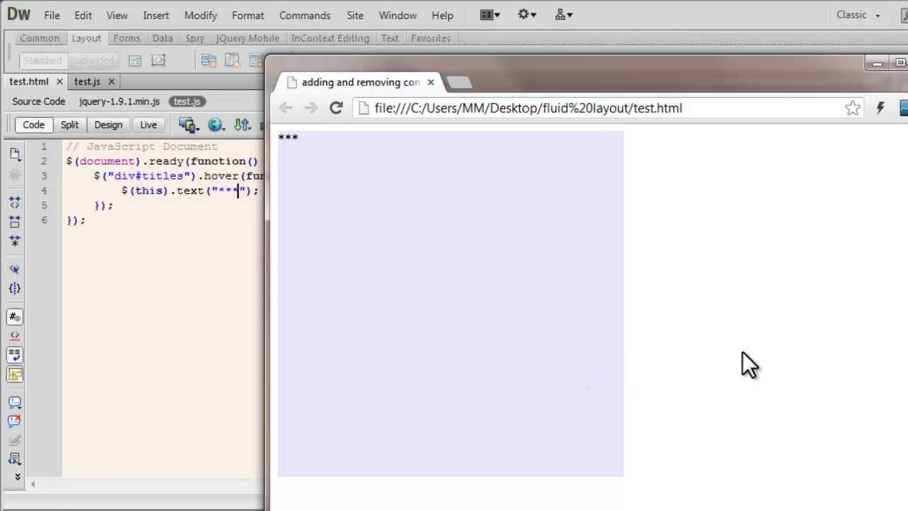This screenshot has height=511, width=908.
Task: Switch to the Data insert tab
Action: click(162, 38)
